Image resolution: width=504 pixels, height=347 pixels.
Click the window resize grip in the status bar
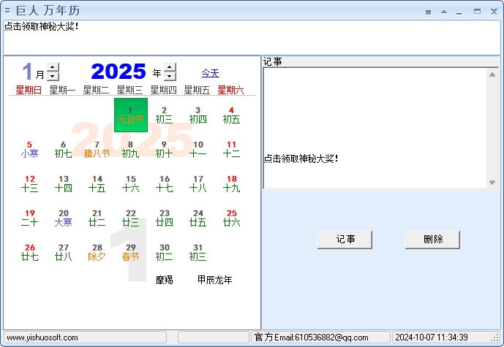click(x=495, y=338)
